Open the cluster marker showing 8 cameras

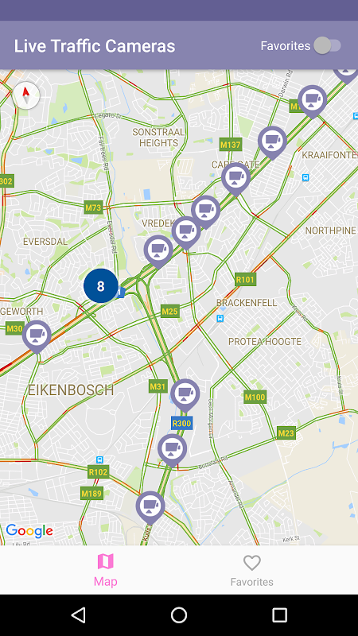coord(101,286)
